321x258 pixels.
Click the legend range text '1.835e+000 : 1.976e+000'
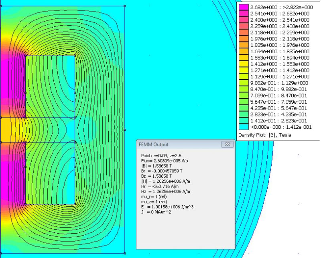pyautogui.click(x=280, y=45)
